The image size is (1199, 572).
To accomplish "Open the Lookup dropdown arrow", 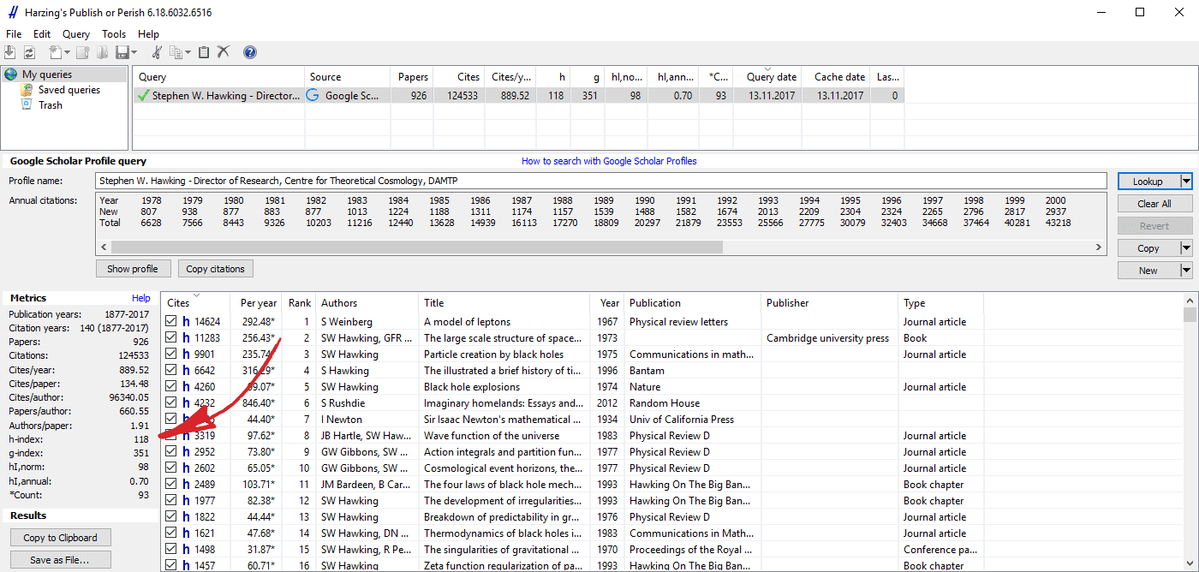I will 1185,181.
